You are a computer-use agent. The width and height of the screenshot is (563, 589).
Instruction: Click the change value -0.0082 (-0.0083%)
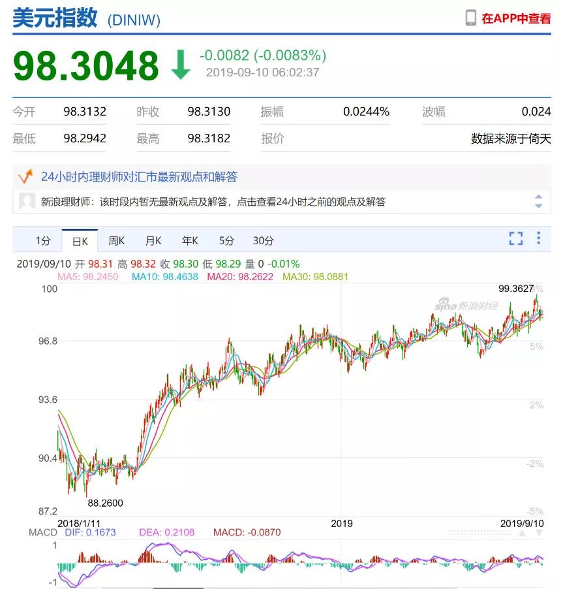pyautogui.click(x=263, y=56)
